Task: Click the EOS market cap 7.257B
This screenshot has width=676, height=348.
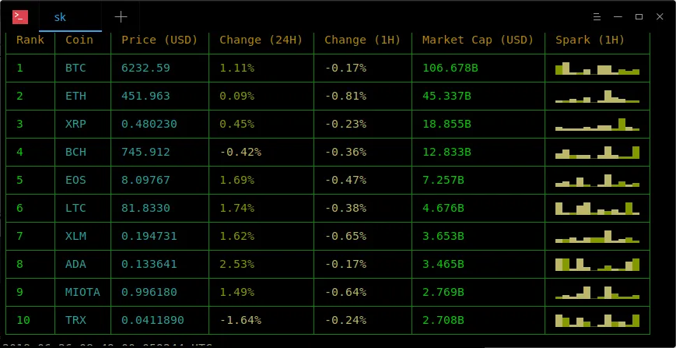Action: pyautogui.click(x=443, y=180)
